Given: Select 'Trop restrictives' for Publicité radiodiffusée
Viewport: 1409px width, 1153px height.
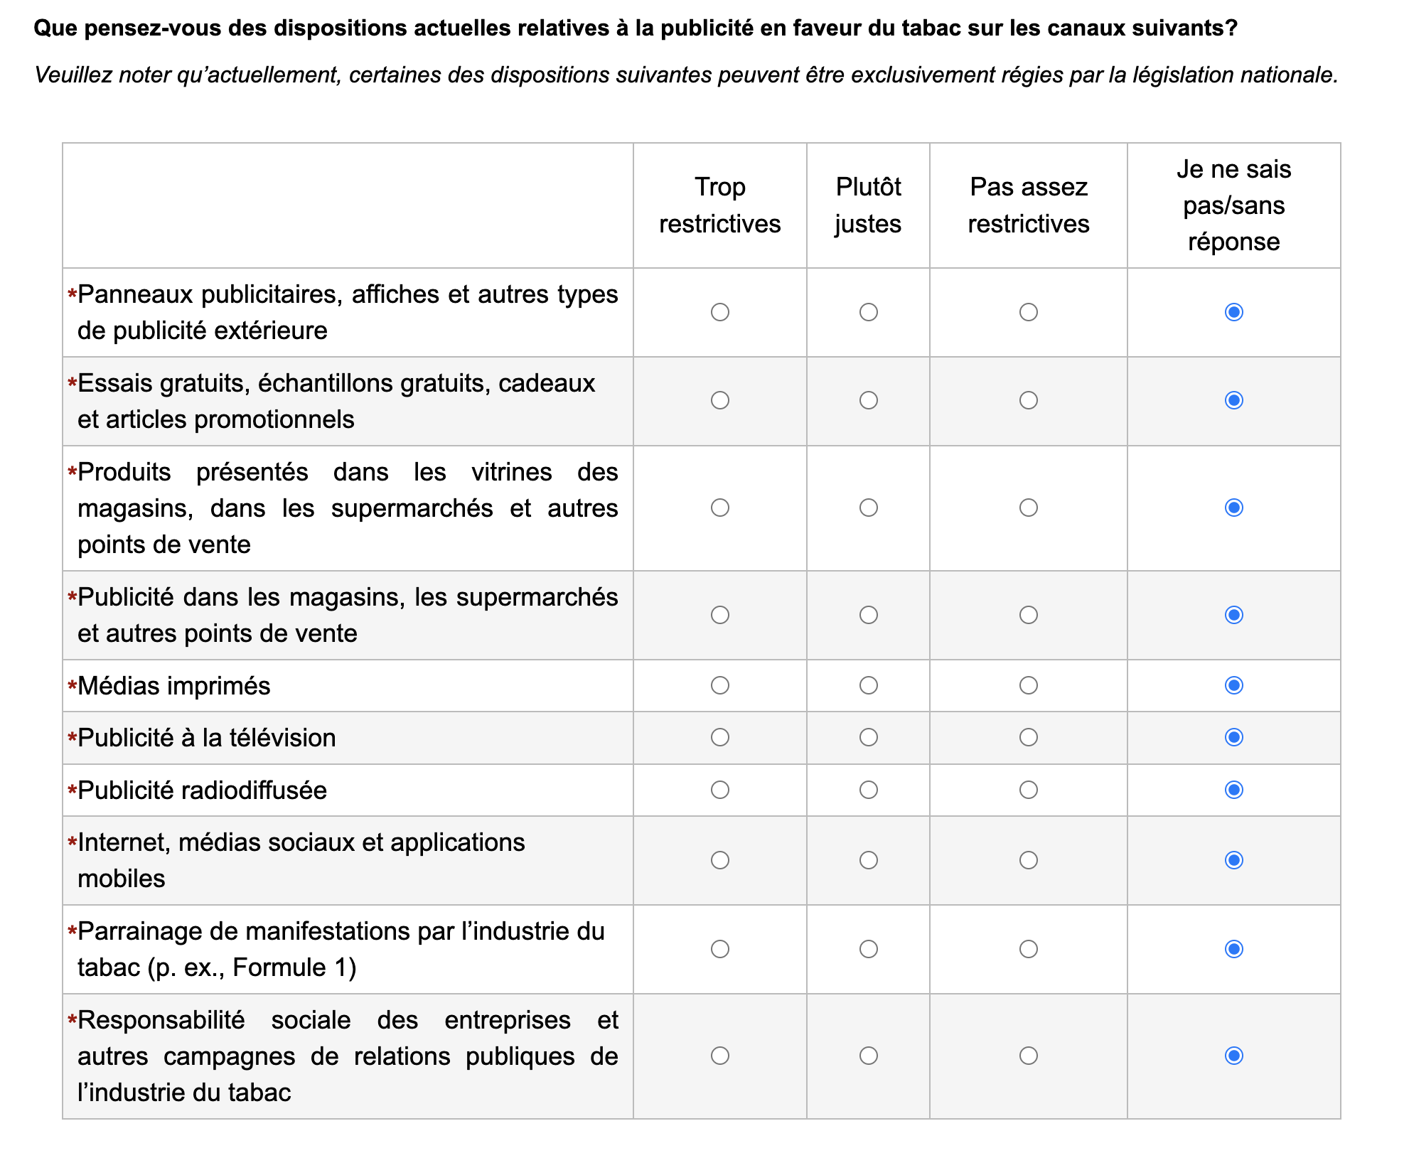Looking at the screenshot, I should [720, 790].
